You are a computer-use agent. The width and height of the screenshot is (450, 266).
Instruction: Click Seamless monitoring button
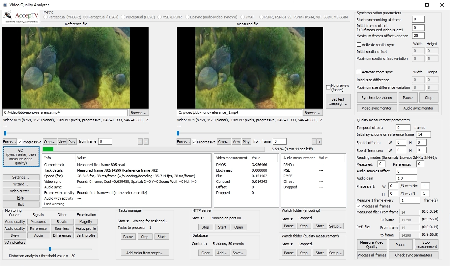(x=62, y=229)
